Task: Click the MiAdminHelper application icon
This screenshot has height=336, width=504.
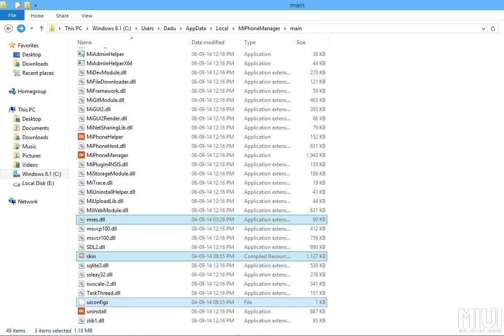Action: tap(81, 54)
